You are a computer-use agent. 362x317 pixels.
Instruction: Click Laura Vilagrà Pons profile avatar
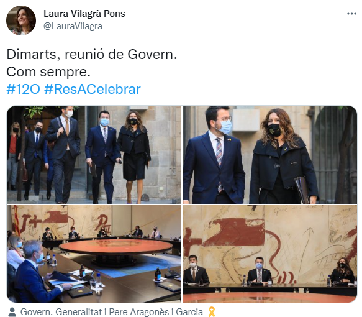tap(21, 21)
